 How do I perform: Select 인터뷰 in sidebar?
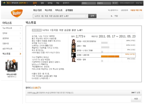(x=5, y=33)
